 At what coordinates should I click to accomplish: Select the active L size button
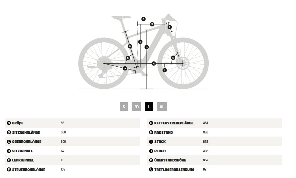click(x=149, y=107)
